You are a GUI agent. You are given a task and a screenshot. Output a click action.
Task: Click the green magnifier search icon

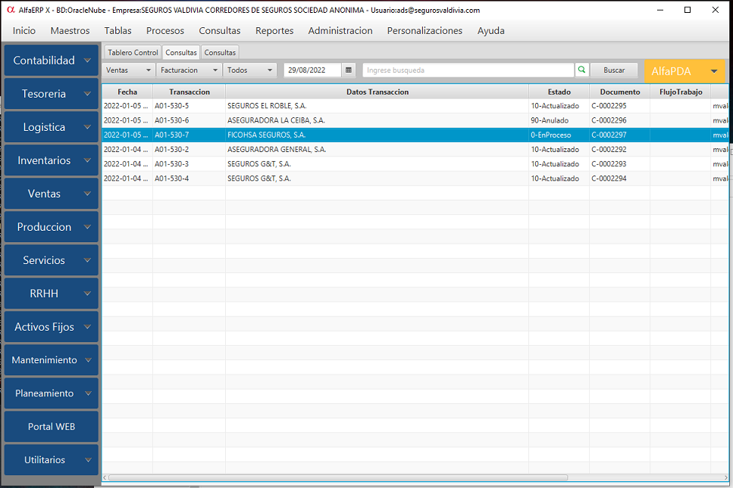581,70
